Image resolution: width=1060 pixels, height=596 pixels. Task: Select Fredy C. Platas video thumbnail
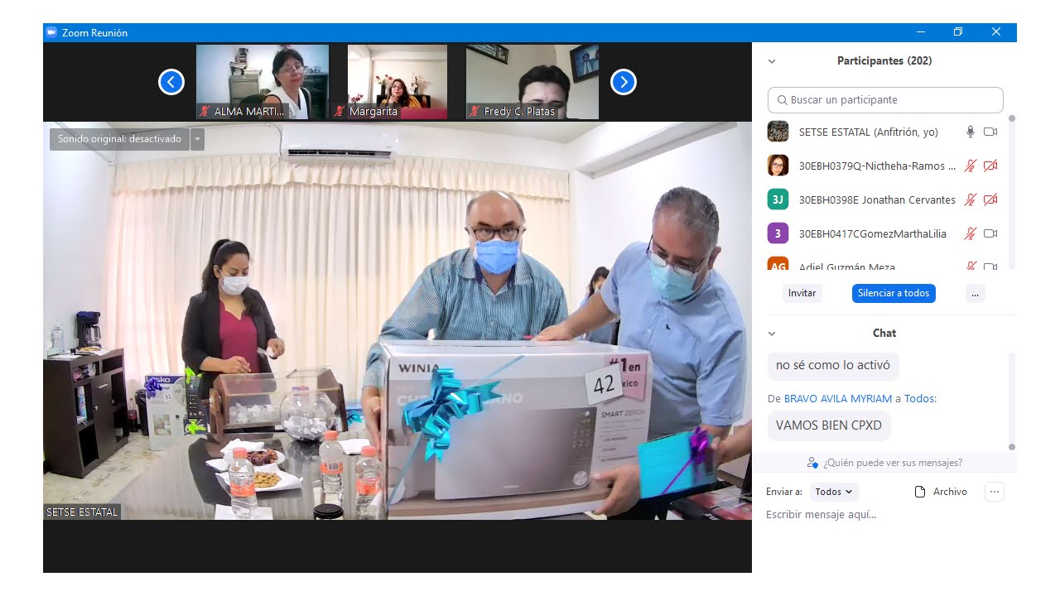click(532, 82)
